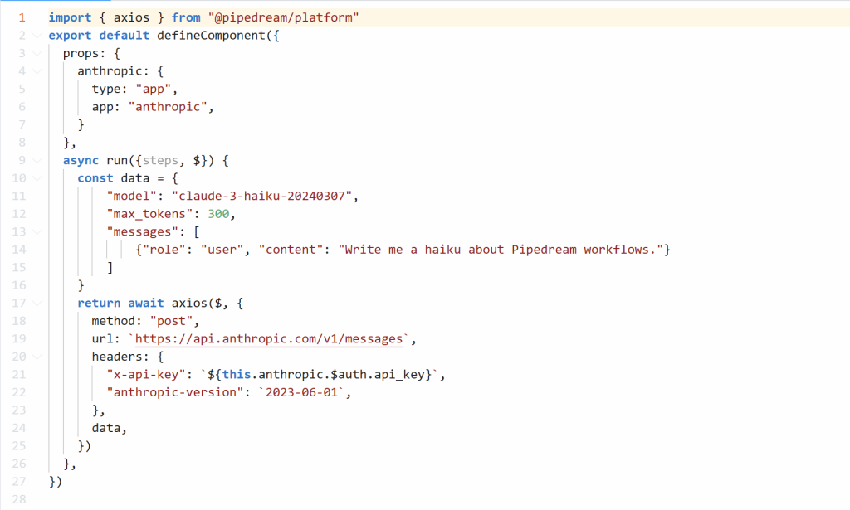Image resolution: width=850 pixels, height=510 pixels.
Task: Click the url: property name on line 19
Action: [x=105, y=339]
